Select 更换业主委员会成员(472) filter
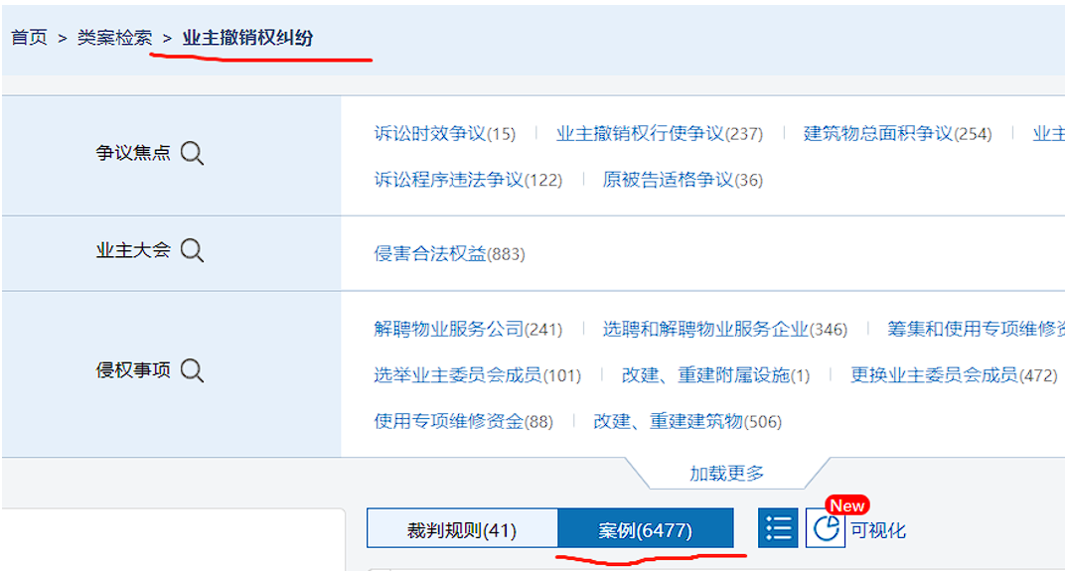This screenshot has height=571, width=1065. click(x=953, y=375)
